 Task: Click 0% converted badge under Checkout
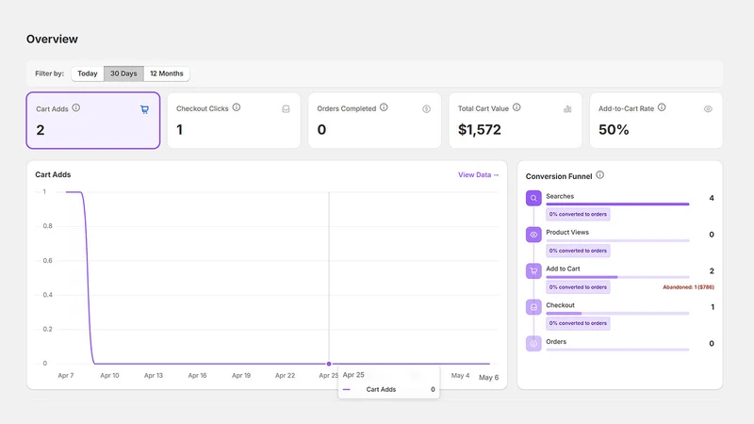click(x=578, y=323)
